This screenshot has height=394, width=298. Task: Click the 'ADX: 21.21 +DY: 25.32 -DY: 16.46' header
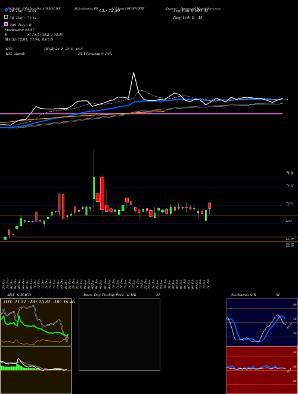(x=39, y=302)
